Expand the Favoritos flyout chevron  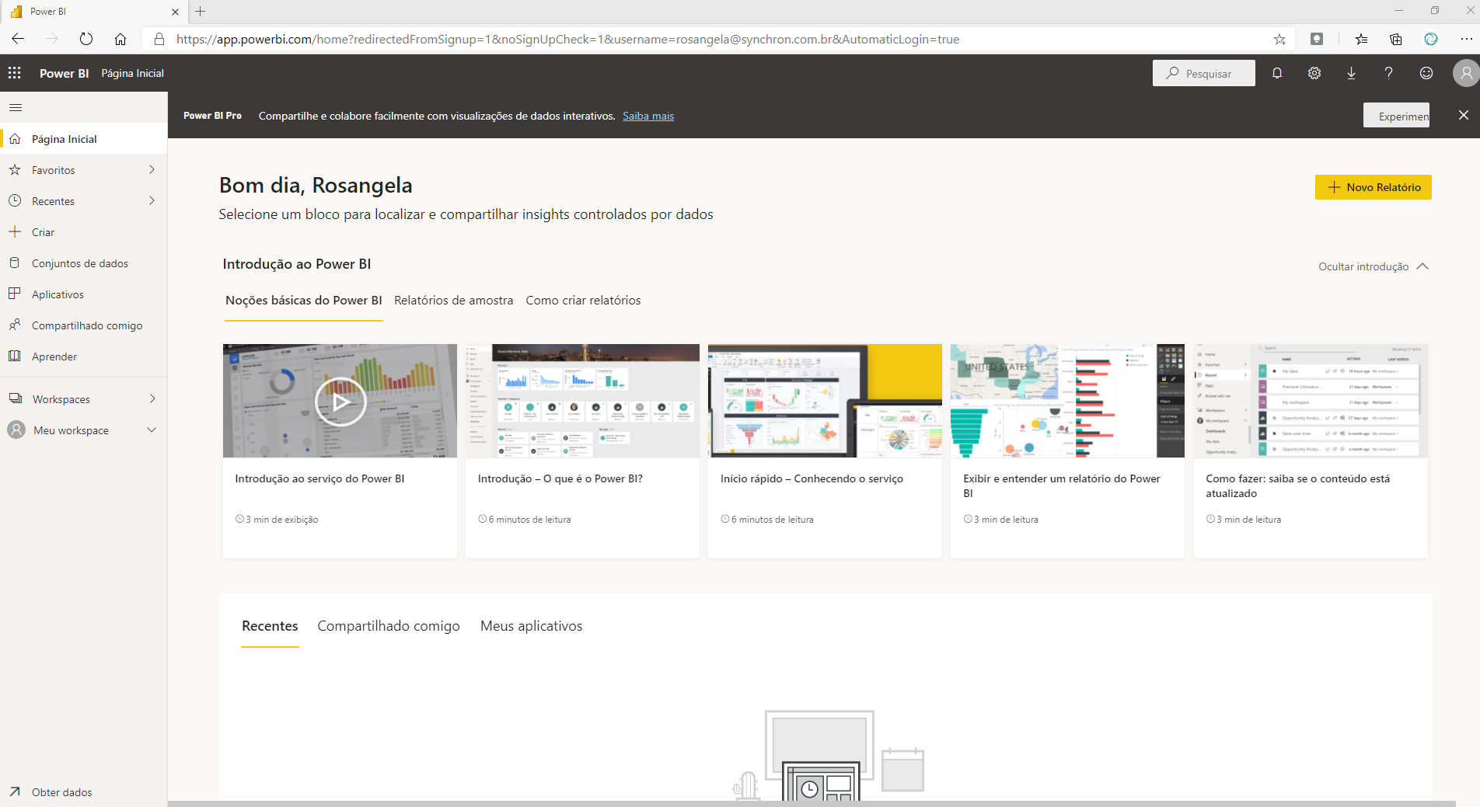click(152, 169)
